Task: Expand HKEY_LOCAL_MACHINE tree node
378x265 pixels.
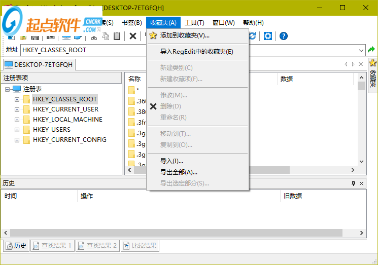Action: click(17, 120)
